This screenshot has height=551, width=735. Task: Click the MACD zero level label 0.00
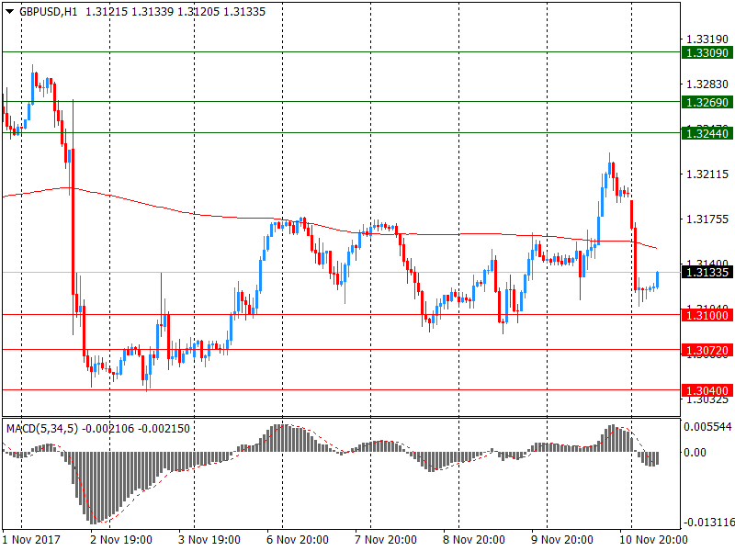coord(695,453)
